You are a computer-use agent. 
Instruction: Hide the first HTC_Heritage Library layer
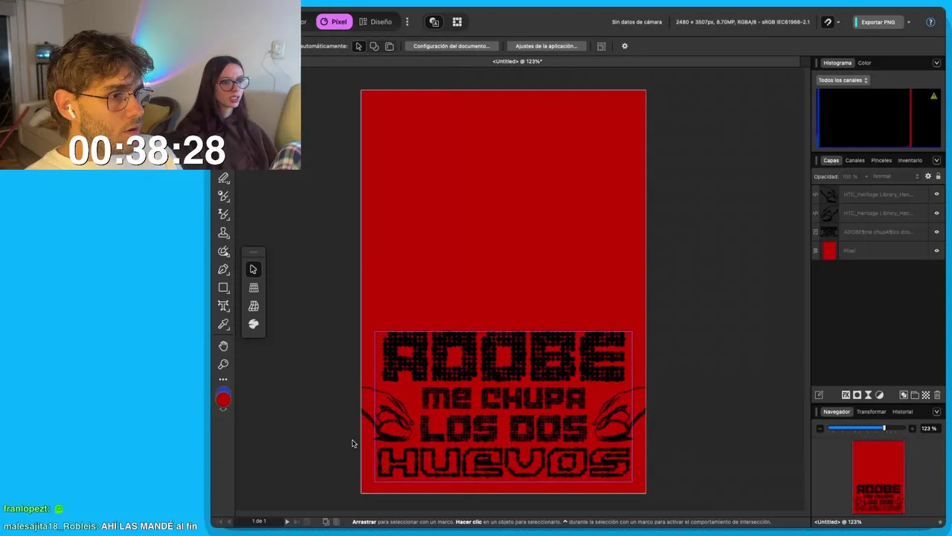pyautogui.click(x=936, y=194)
